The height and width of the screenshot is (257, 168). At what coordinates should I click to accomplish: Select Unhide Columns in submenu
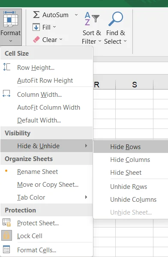131,200
